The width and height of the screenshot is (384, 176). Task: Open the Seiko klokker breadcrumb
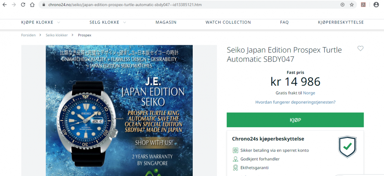[57, 35]
